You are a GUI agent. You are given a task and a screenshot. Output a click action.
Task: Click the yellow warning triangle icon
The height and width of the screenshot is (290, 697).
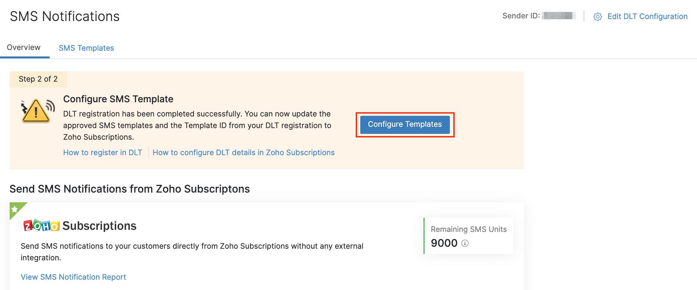(36, 111)
